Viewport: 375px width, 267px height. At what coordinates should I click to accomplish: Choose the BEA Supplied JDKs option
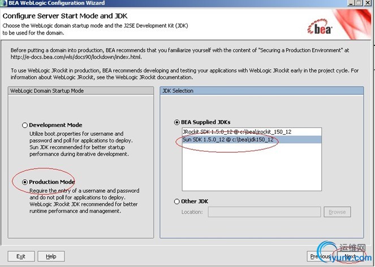point(176,122)
